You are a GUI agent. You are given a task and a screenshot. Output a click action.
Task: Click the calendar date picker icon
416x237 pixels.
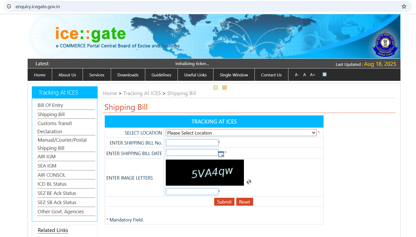coord(221,154)
